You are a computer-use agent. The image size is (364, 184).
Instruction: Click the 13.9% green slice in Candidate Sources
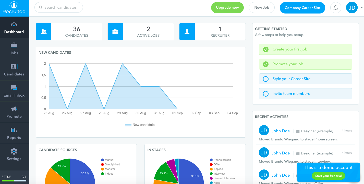tap(62, 167)
